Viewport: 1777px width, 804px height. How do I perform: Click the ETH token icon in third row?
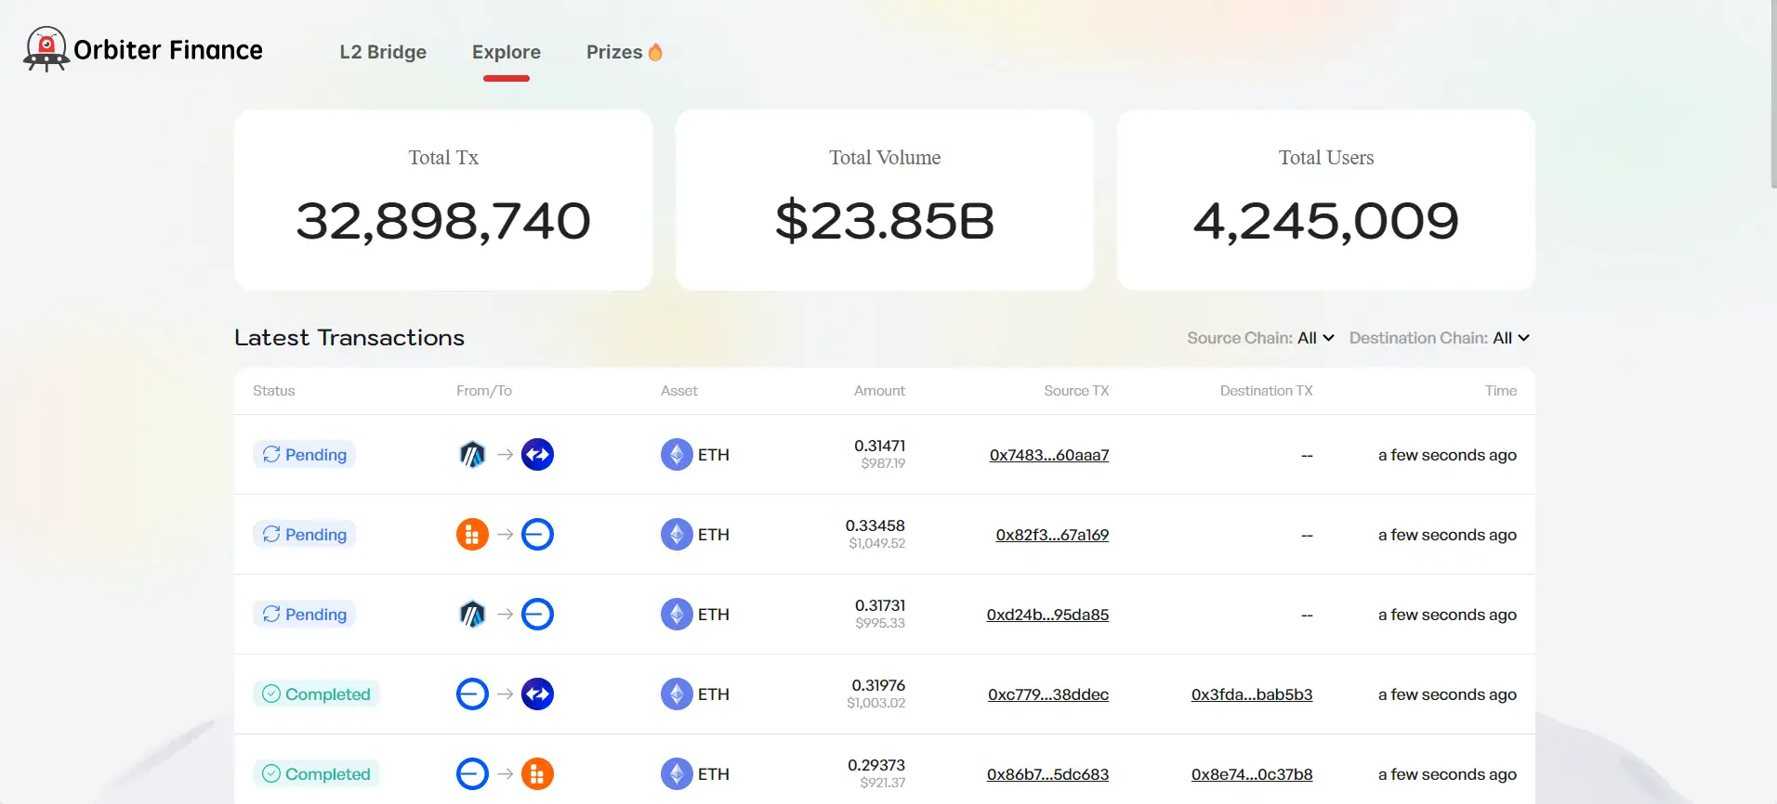[677, 615]
